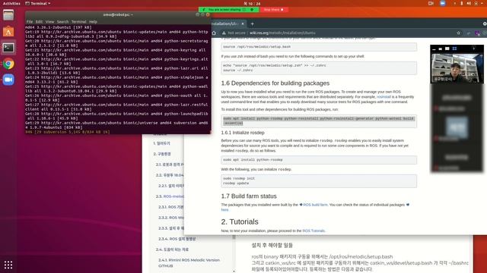Select sidebar item '2.3. ROS-melodic'
487x273 pixels.
click(170, 196)
